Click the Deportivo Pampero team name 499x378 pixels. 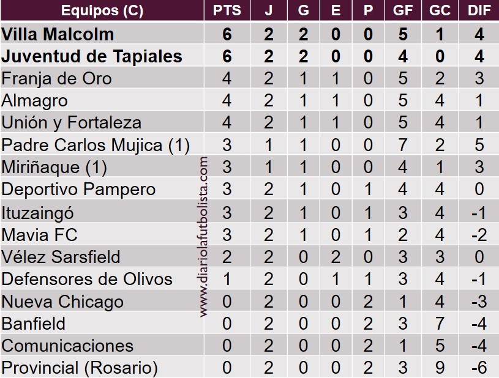pos(78,189)
